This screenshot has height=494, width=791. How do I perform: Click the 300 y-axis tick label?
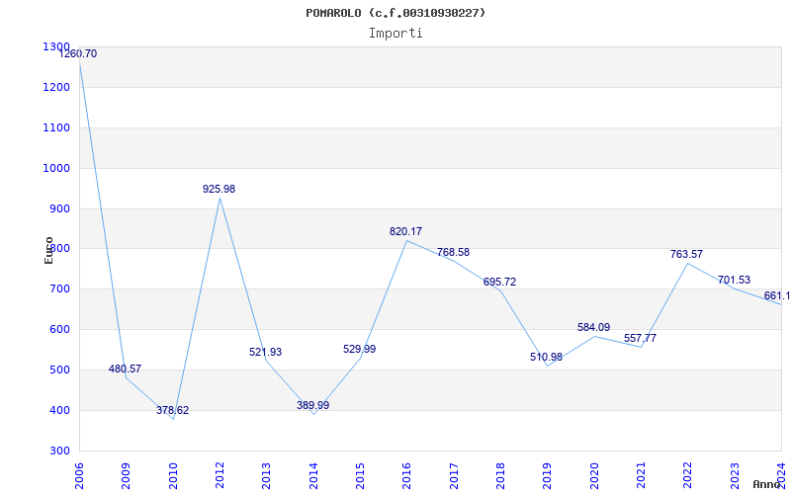point(59,452)
